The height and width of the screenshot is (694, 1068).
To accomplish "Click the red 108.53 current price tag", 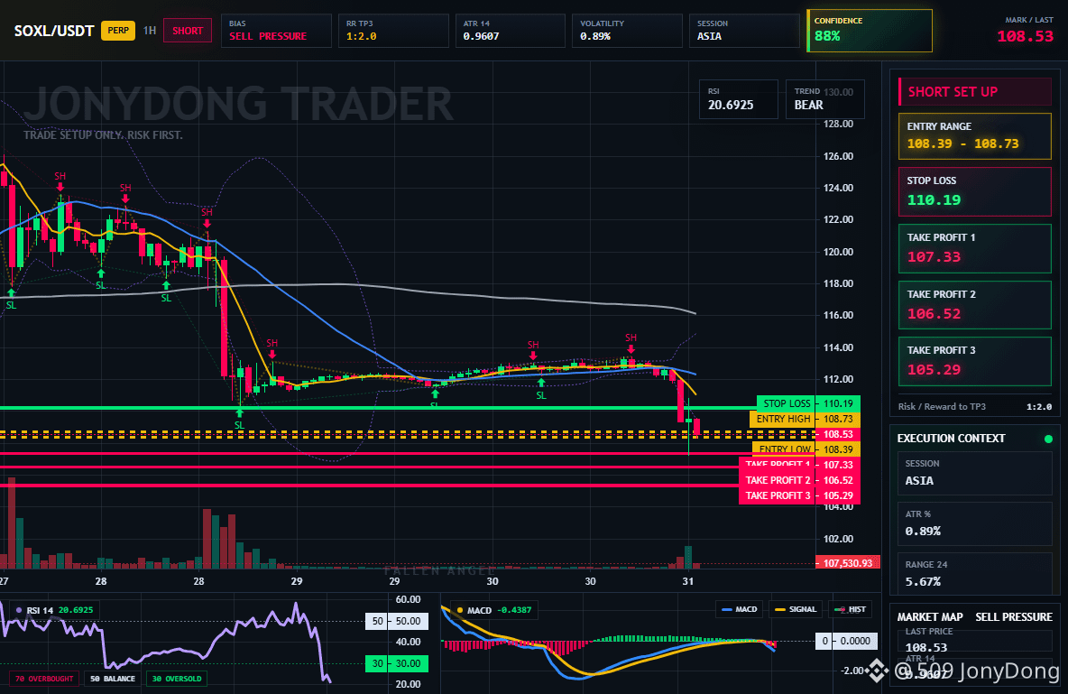I will [839, 434].
